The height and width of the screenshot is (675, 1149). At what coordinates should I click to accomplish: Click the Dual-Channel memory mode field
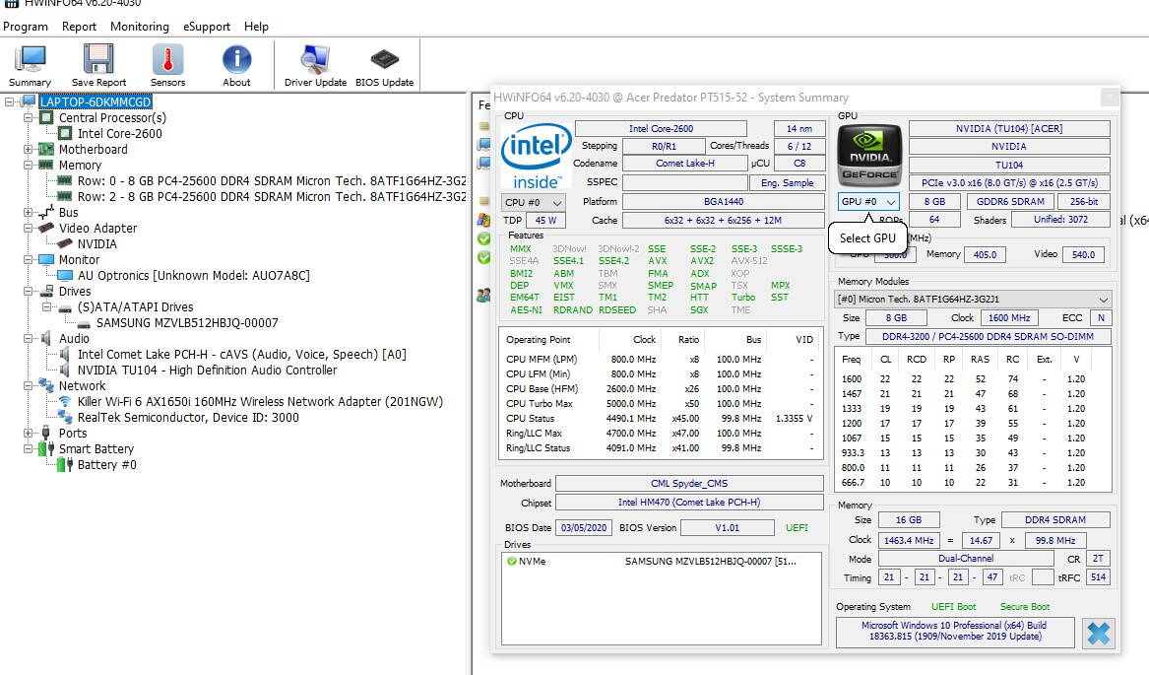[x=966, y=559]
